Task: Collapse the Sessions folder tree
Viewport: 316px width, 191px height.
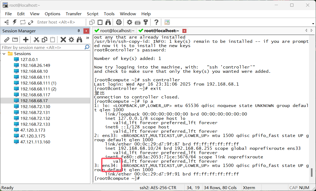Action: pos(4,54)
